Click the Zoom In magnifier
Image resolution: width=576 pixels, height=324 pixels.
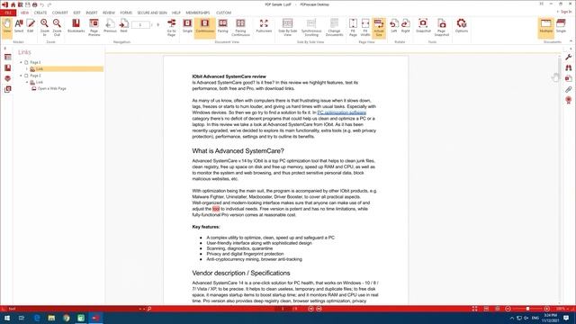(x=44, y=27)
